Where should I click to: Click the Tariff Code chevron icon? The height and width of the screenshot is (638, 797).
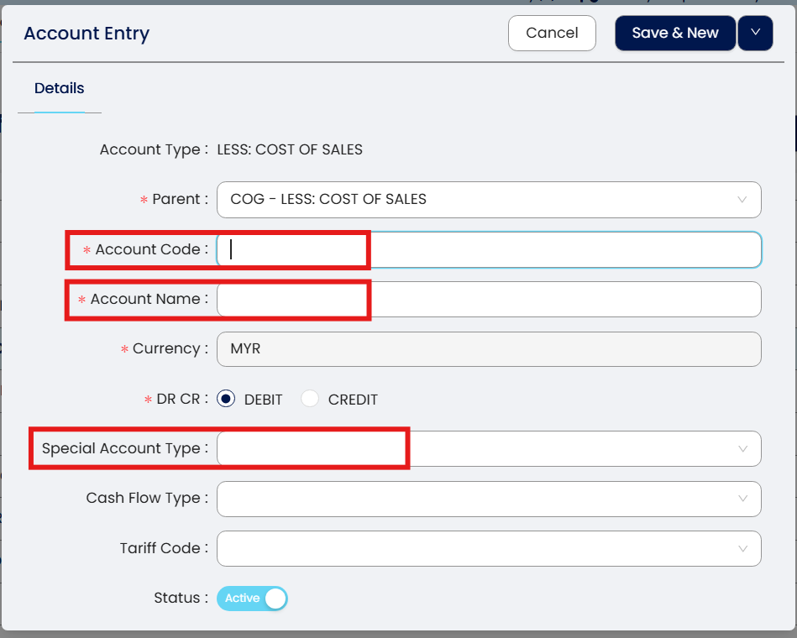(x=742, y=548)
